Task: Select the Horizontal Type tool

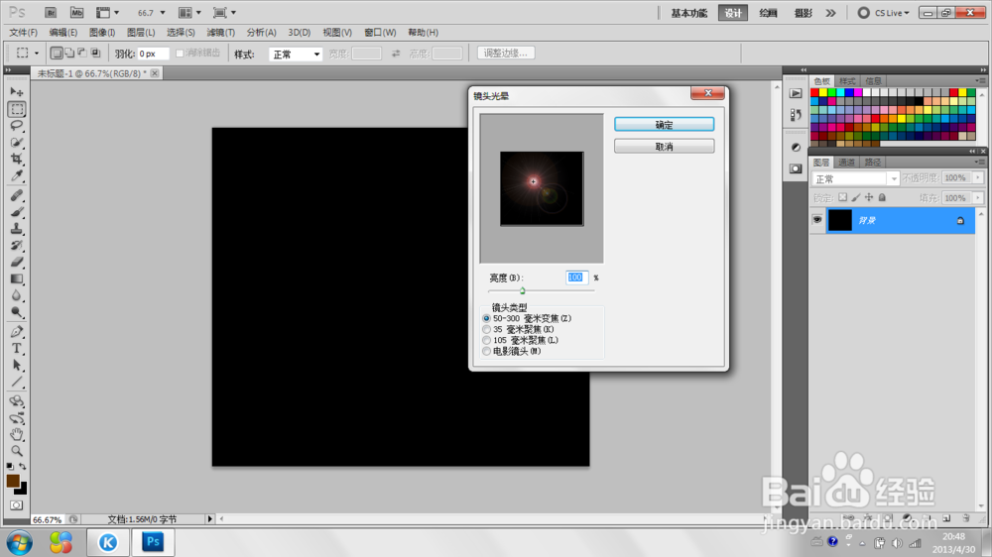Action: tap(17, 348)
